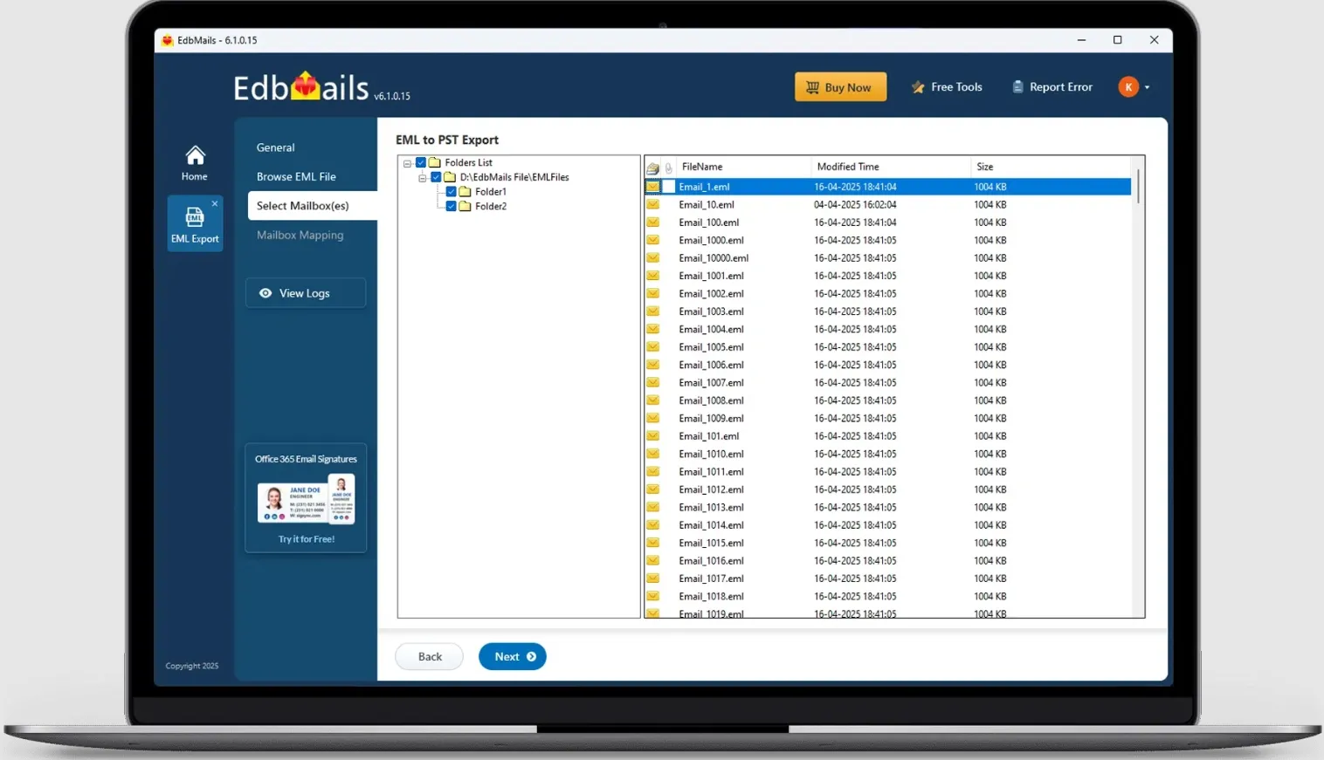The width and height of the screenshot is (1324, 760).
Task: Uncheck the Folders List checkbox
Action: pyautogui.click(x=421, y=162)
